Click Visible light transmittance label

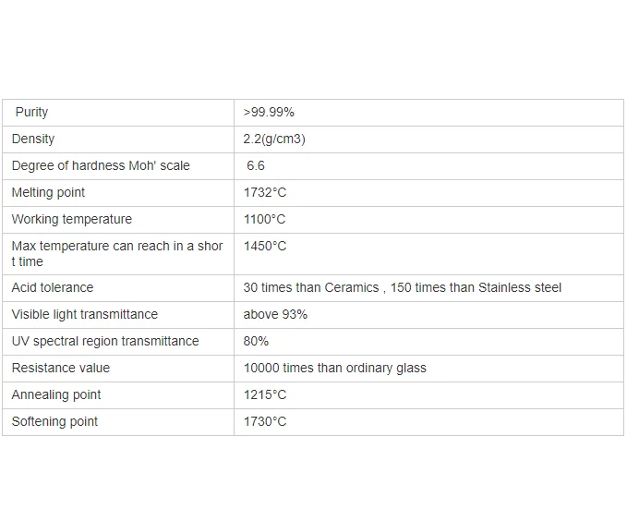tap(85, 314)
